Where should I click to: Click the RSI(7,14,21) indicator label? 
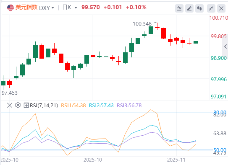[44, 106]
